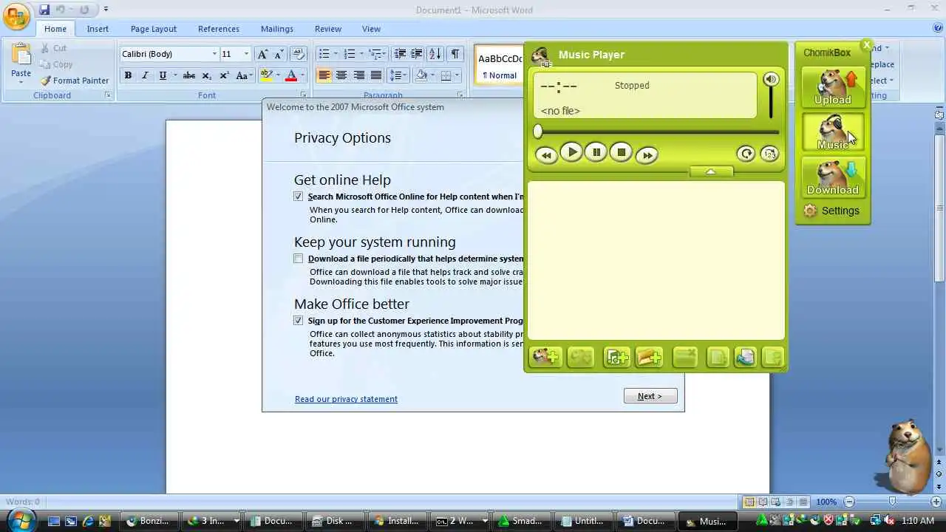Open Paste options dropdown arrow
Viewport: 946px width, 532px height.
tap(21, 82)
